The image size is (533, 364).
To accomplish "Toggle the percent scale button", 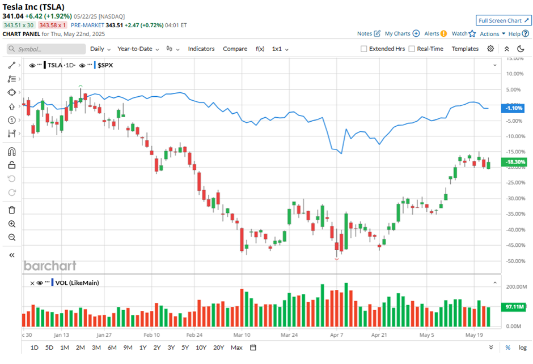I will 508,348.
